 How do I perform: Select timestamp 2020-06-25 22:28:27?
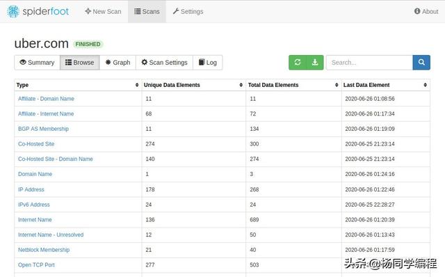tap(370, 205)
